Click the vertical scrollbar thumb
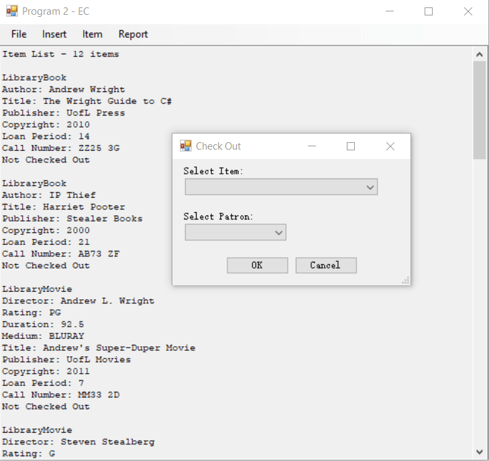This screenshot has width=489, height=461. [x=480, y=109]
